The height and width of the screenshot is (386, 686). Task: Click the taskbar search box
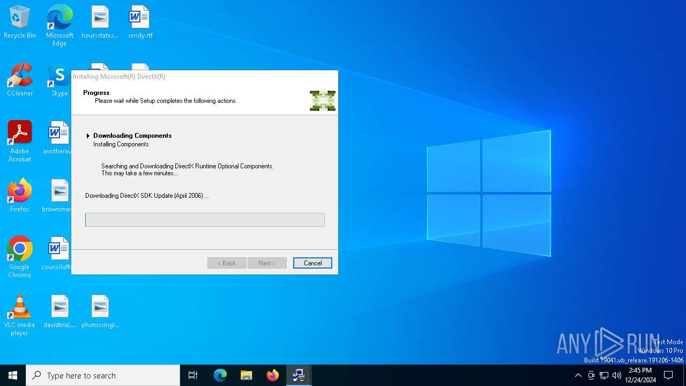pos(103,375)
